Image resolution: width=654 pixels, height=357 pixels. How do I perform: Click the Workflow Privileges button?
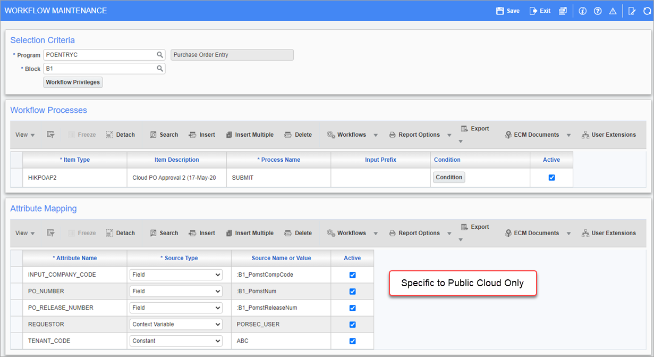[x=73, y=82]
